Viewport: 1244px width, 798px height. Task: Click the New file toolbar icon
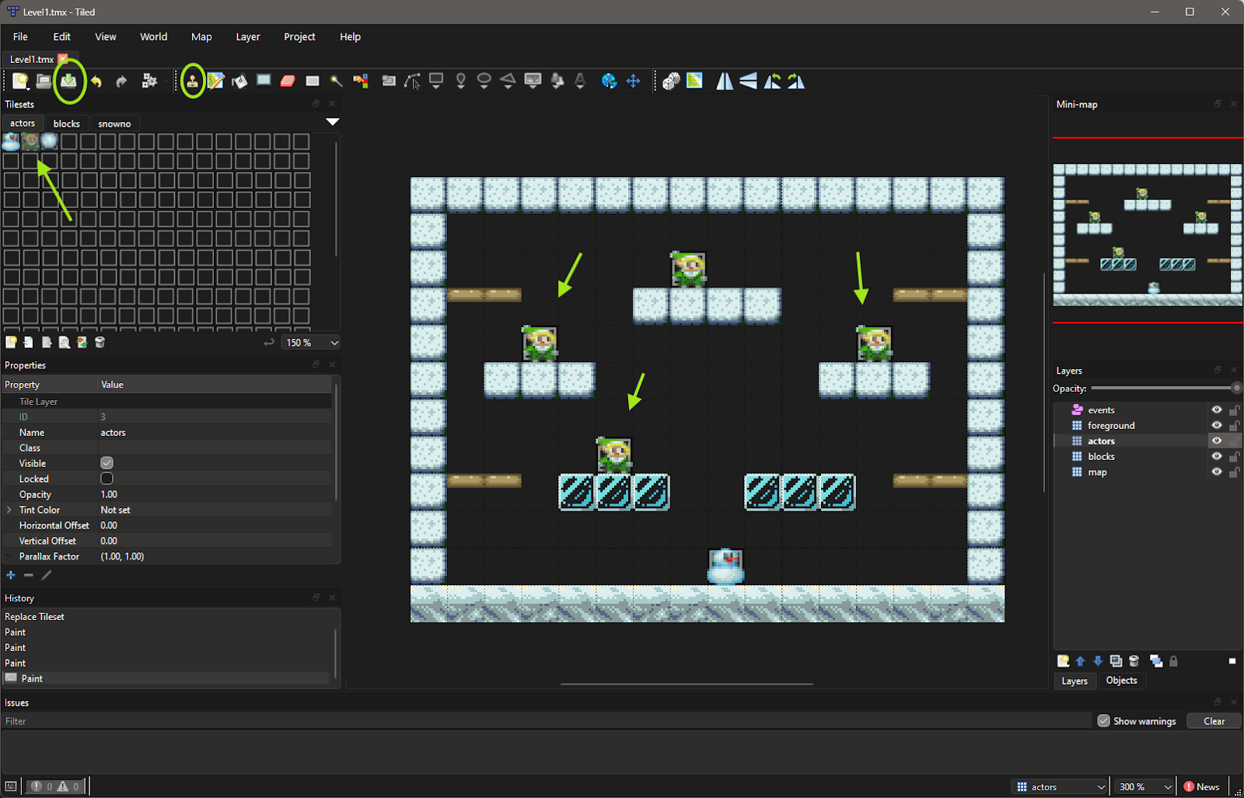click(x=20, y=81)
